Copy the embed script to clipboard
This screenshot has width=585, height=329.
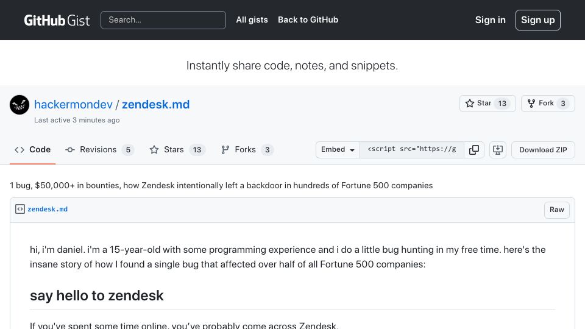[x=474, y=150]
